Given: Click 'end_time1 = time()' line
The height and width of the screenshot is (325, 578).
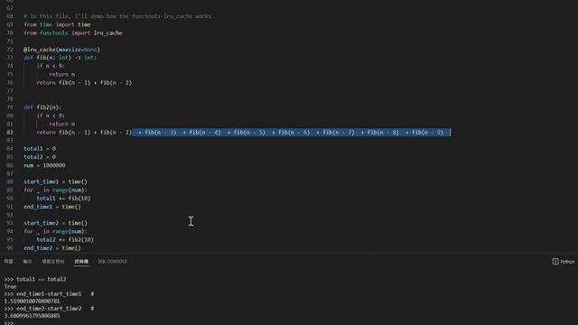Looking at the screenshot, I should coord(52,207).
